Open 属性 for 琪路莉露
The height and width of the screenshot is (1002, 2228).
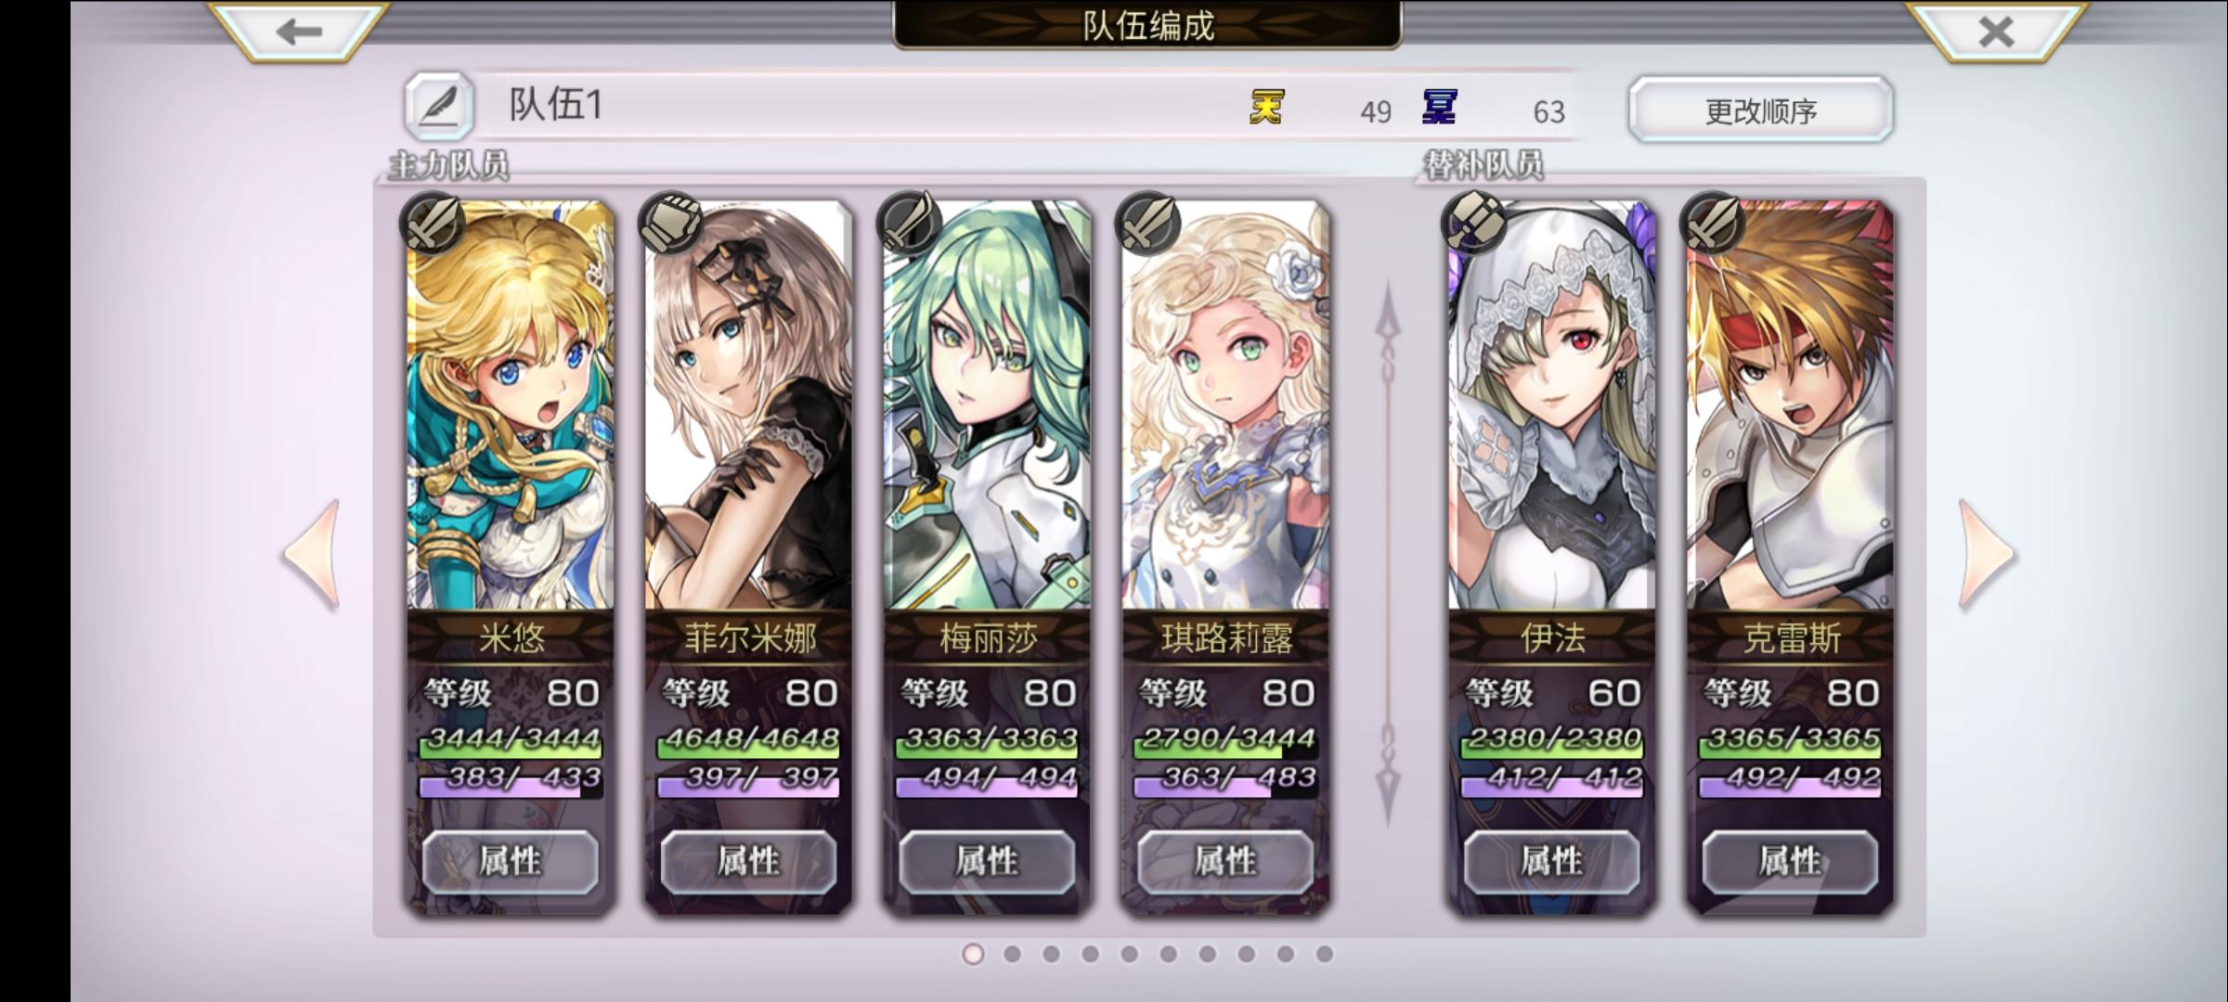pos(1225,862)
